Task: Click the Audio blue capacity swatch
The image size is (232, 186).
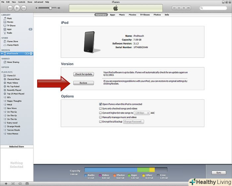Action: point(86,175)
